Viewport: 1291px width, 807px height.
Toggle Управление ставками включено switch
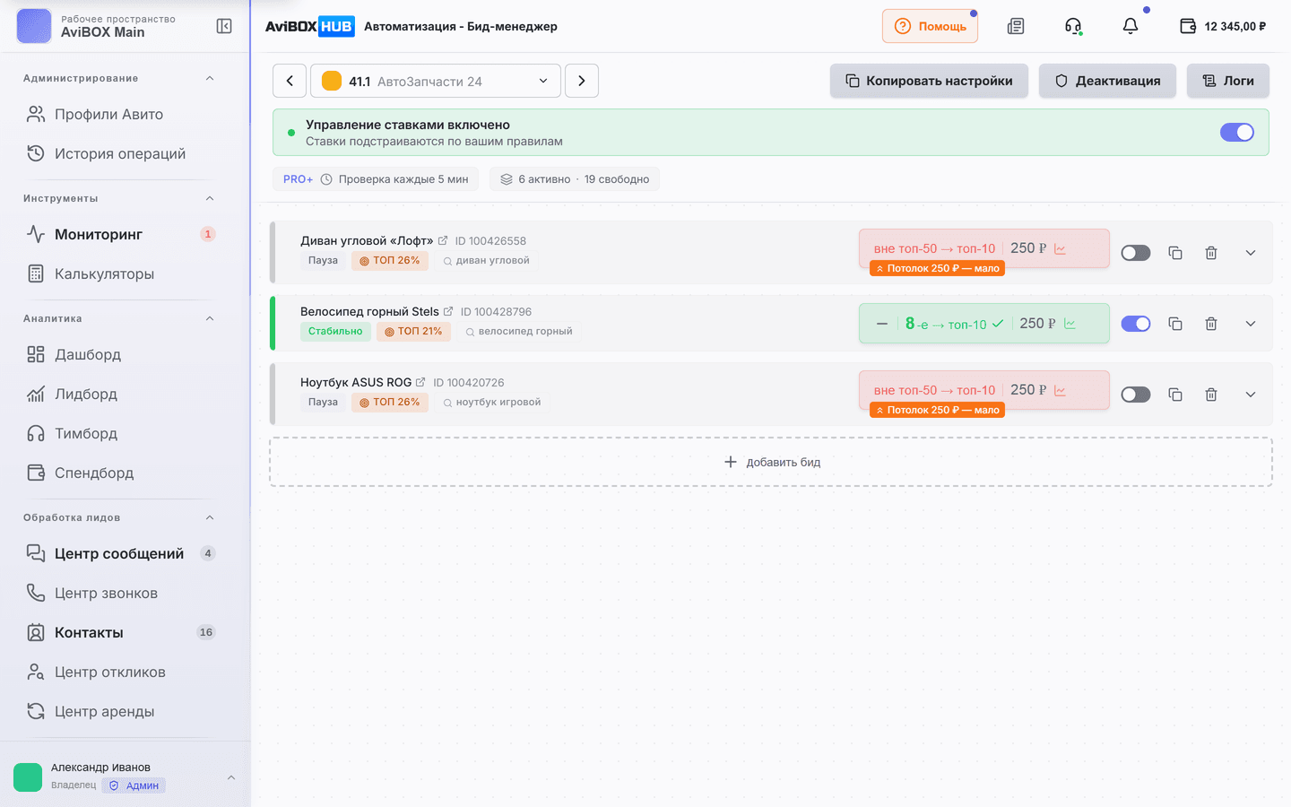[x=1237, y=132]
